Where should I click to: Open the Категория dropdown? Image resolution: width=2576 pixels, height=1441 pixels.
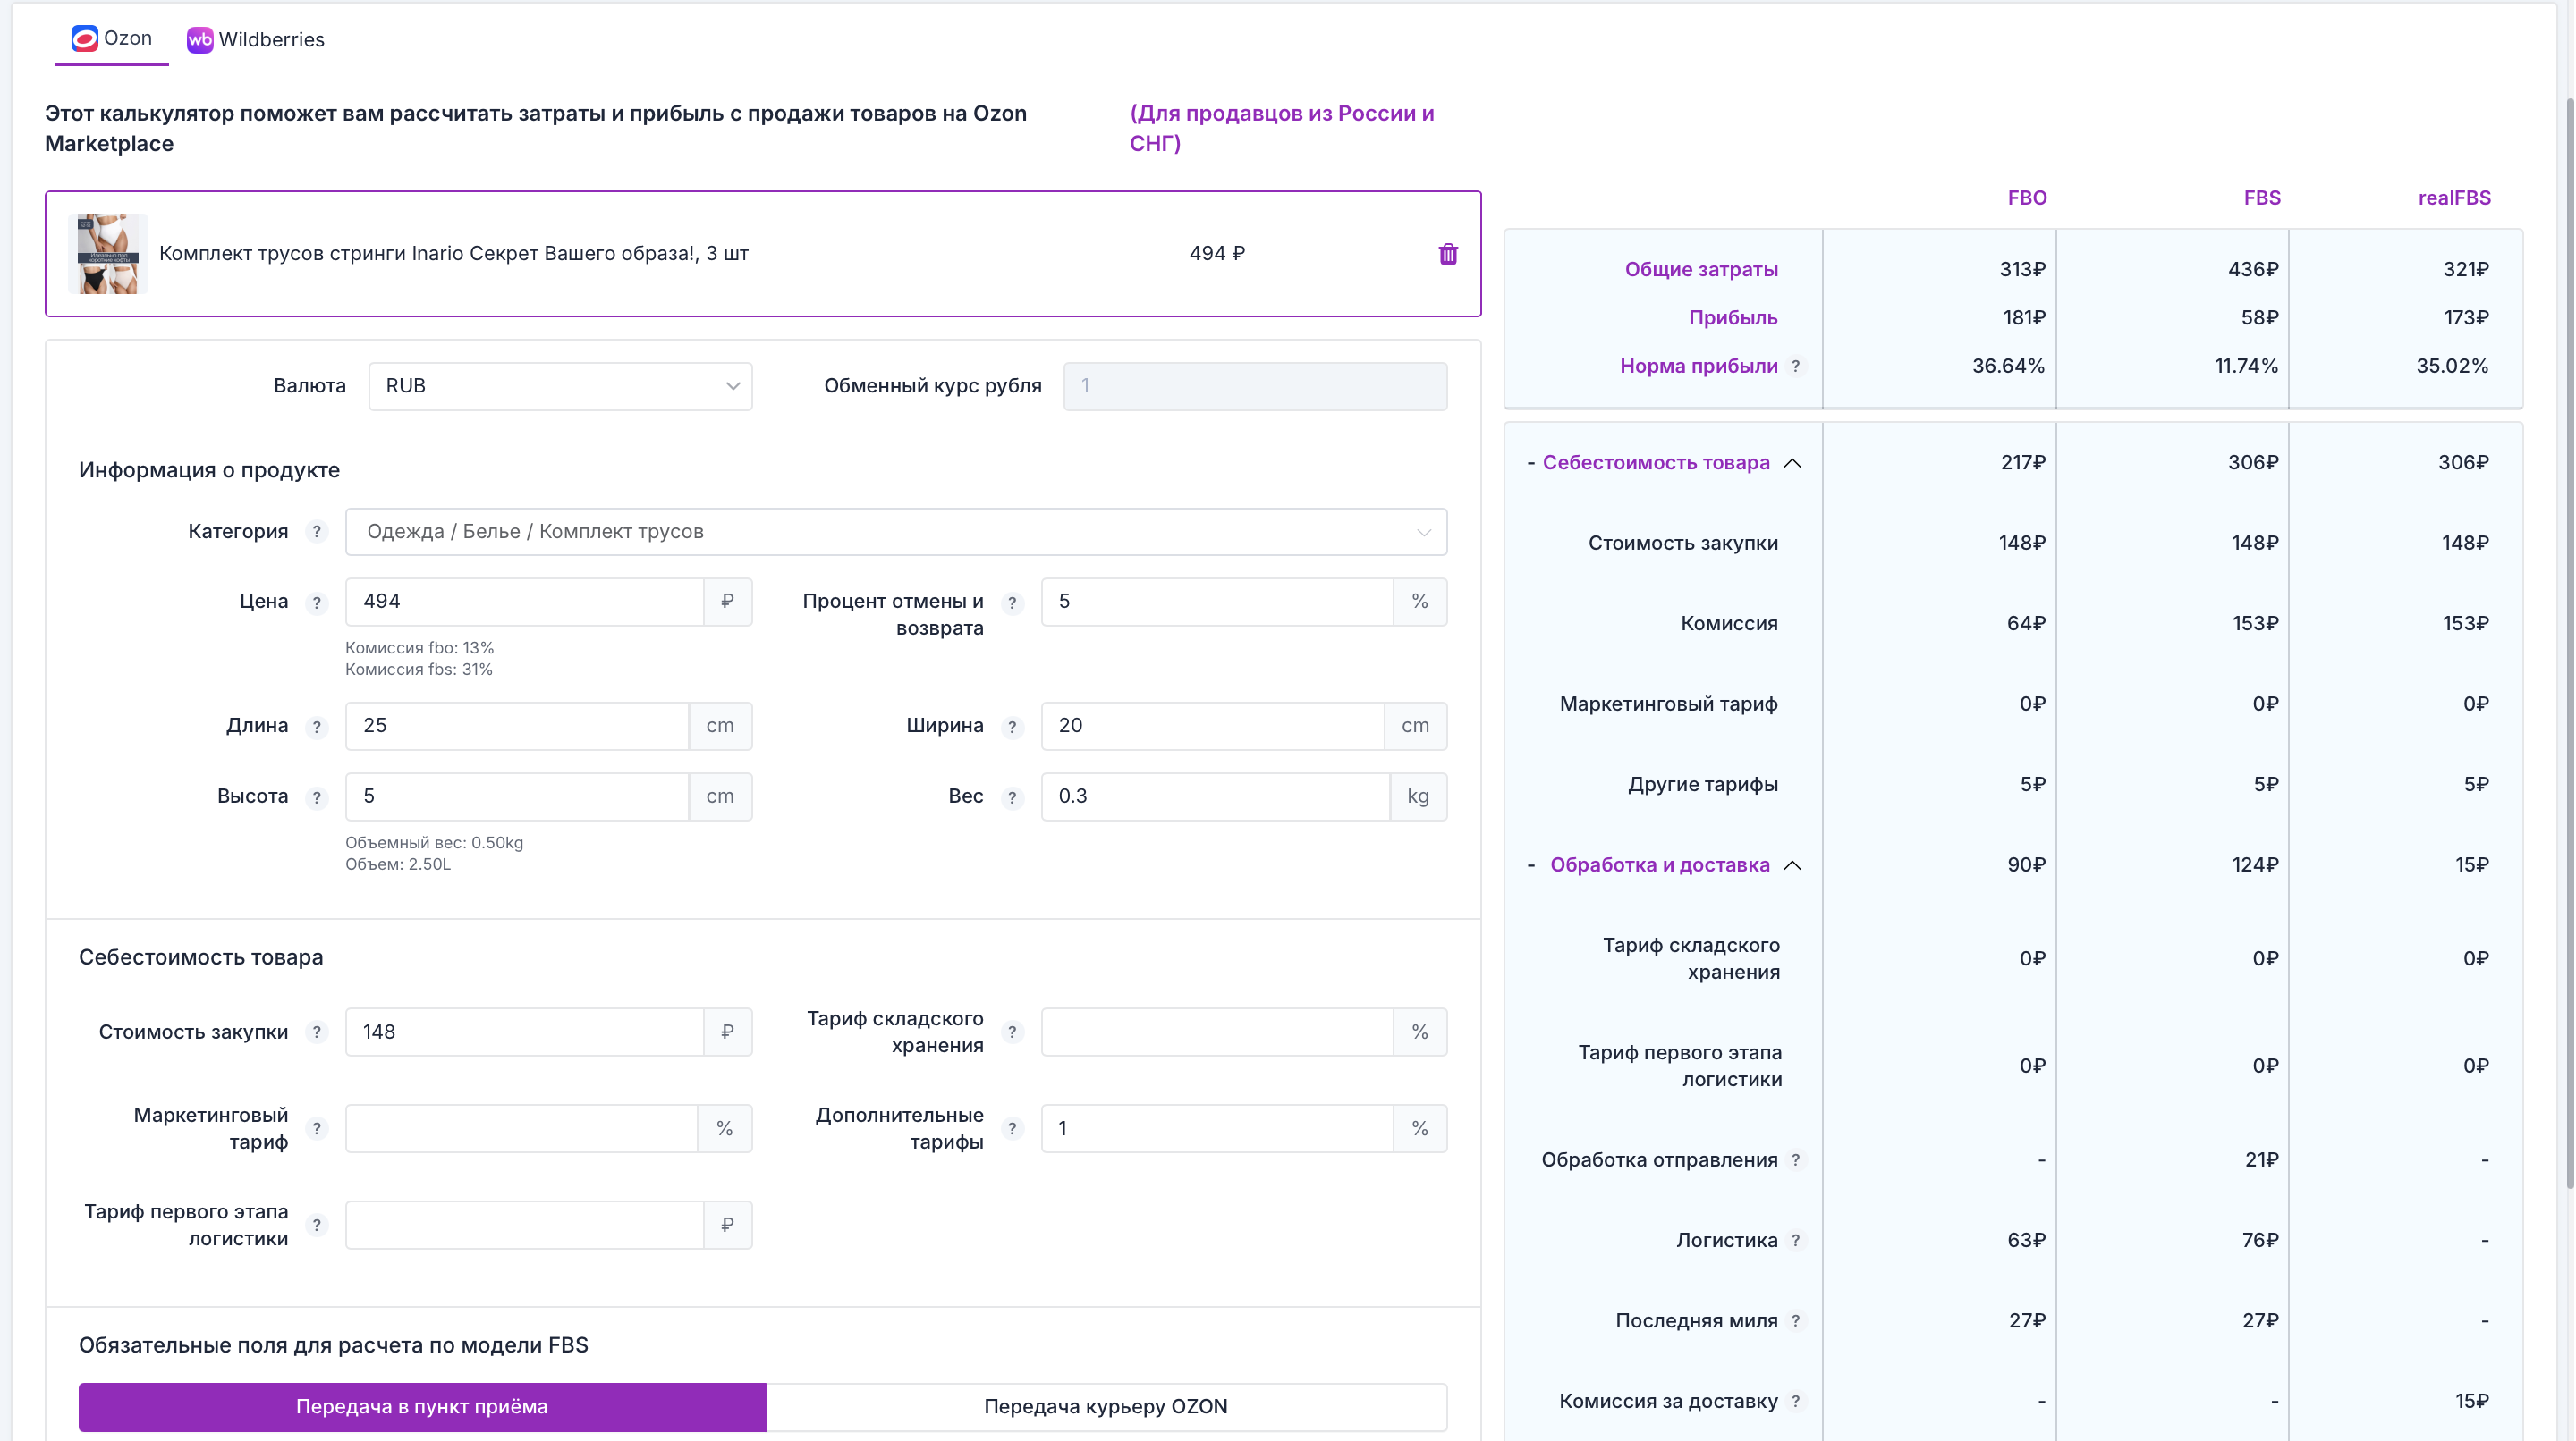pyautogui.click(x=896, y=532)
